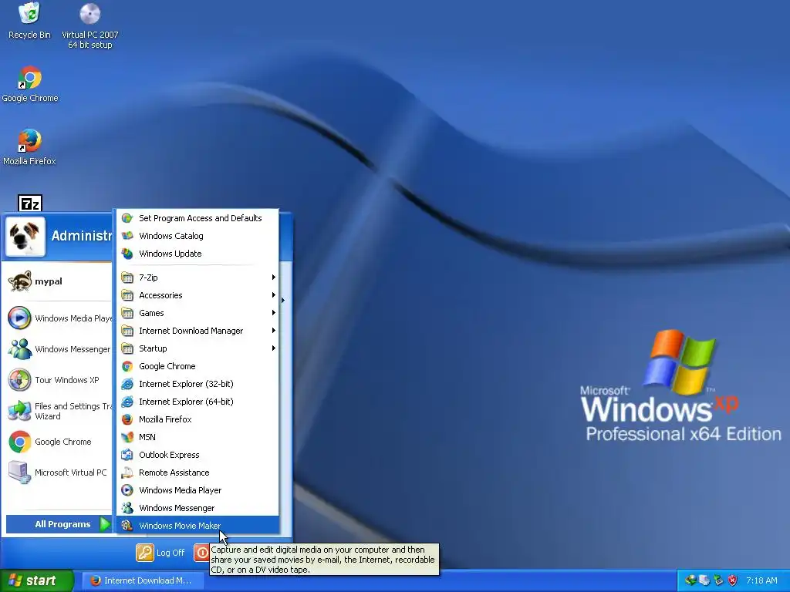Image resolution: width=790 pixels, height=592 pixels.
Task: Expand the Accessories submenu
Action: click(x=197, y=295)
